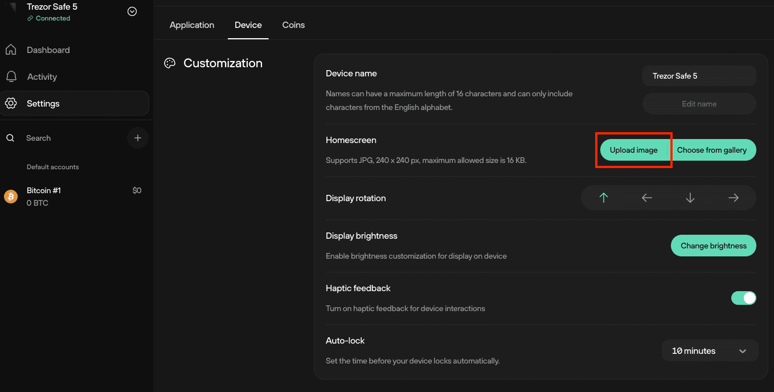Switch to the Coins tab
Image resolution: width=774 pixels, height=392 pixels.
pyautogui.click(x=293, y=25)
